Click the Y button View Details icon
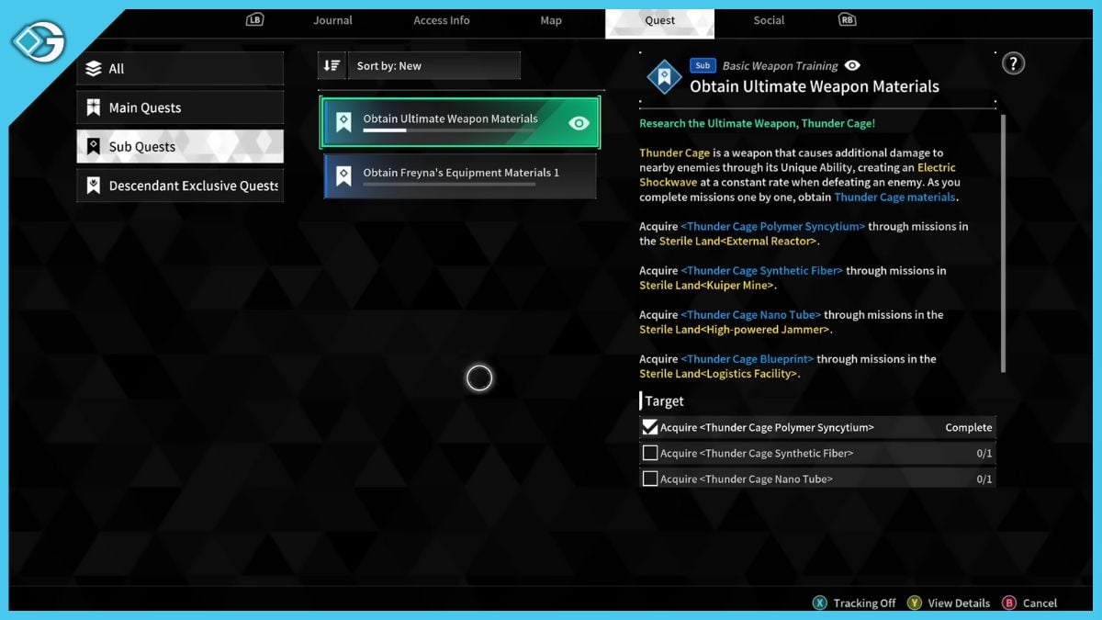 [915, 603]
